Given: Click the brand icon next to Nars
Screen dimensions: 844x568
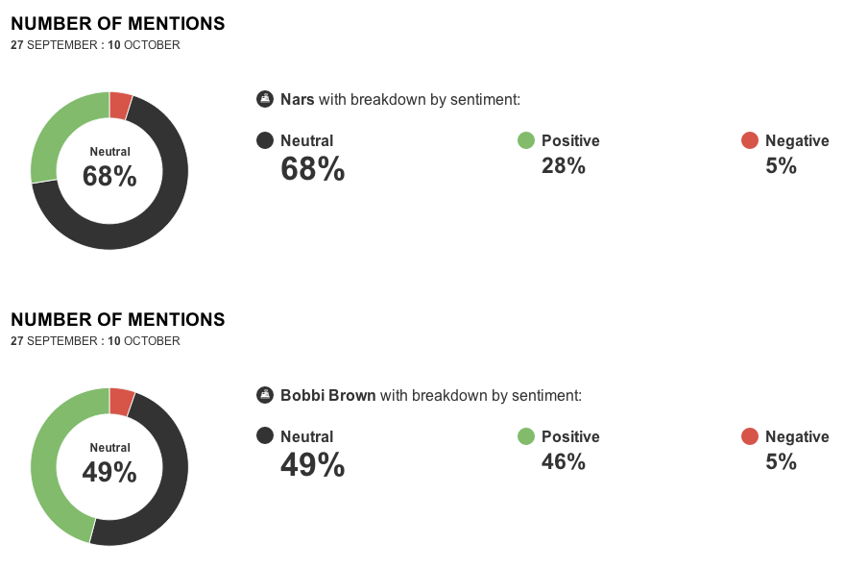Looking at the screenshot, I should (265, 99).
